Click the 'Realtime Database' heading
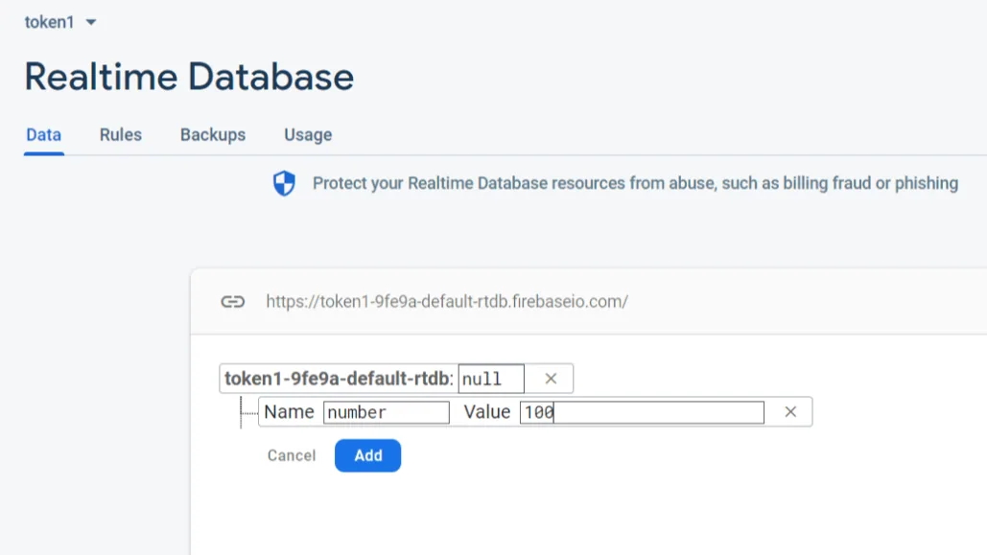987x555 pixels. pyautogui.click(x=189, y=77)
